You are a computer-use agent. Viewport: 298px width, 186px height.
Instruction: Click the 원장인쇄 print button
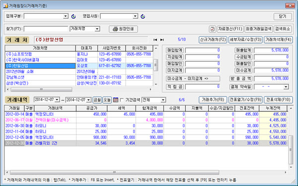(123, 29)
